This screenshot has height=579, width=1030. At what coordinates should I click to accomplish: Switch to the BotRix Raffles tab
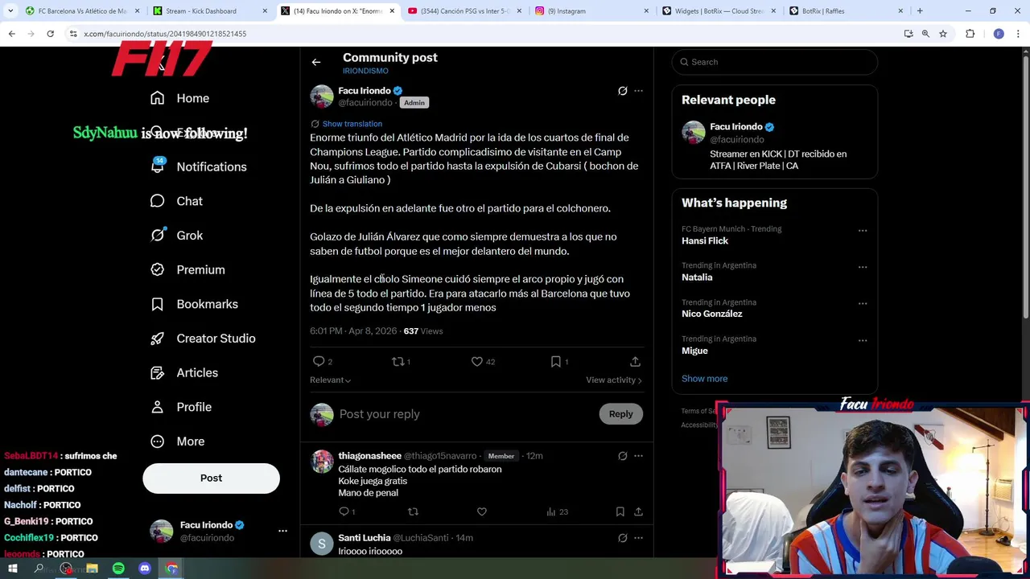click(847, 11)
